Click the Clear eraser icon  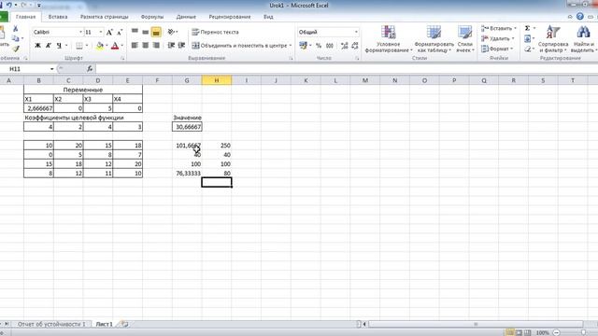527,49
